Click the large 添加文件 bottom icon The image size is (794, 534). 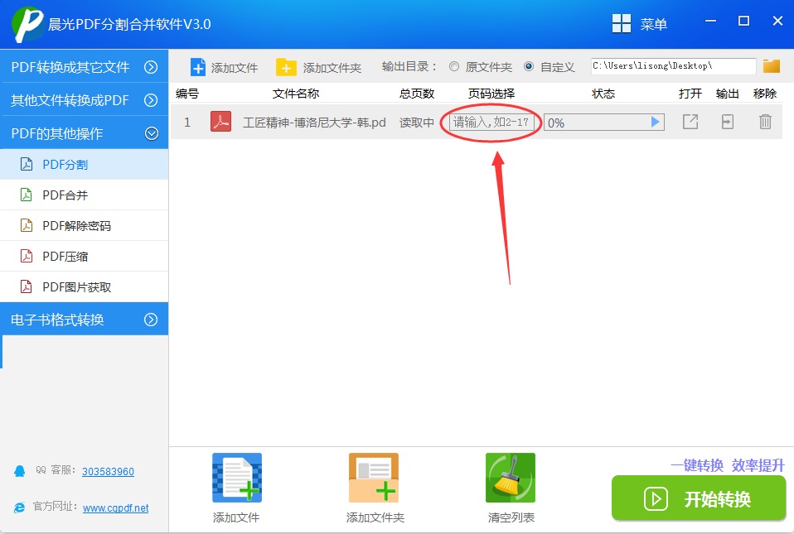pos(236,478)
